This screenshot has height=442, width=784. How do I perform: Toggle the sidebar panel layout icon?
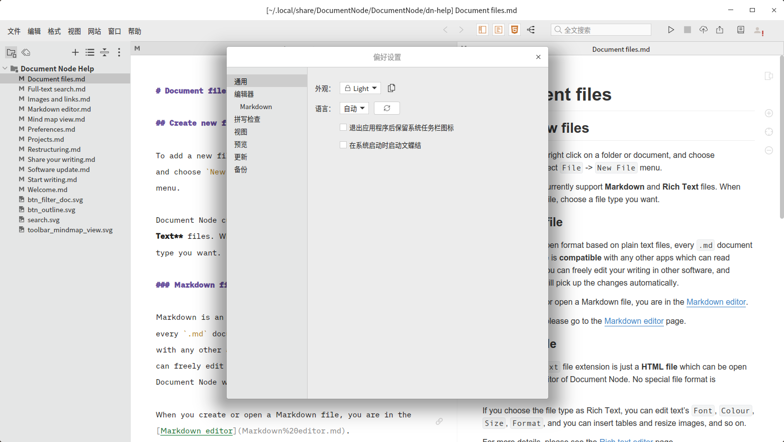tap(482, 30)
